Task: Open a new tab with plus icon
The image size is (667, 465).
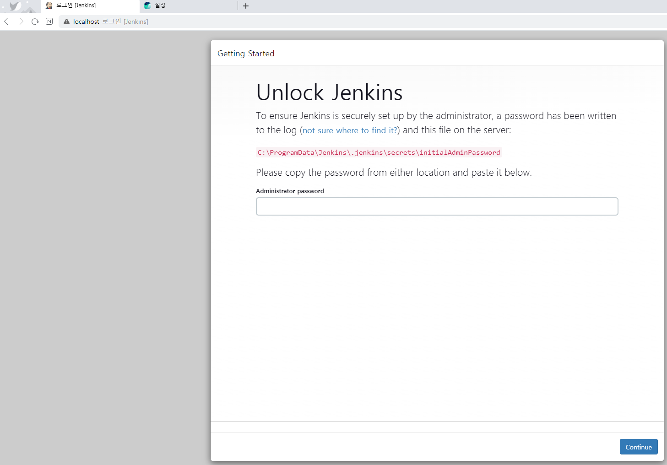Action: (x=246, y=6)
